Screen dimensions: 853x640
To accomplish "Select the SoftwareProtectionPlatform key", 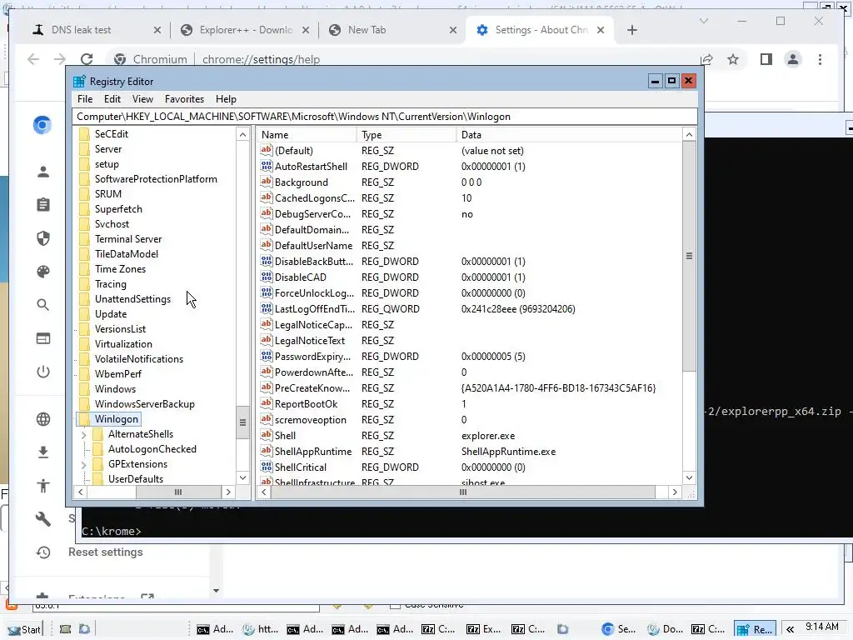I will pyautogui.click(x=156, y=179).
